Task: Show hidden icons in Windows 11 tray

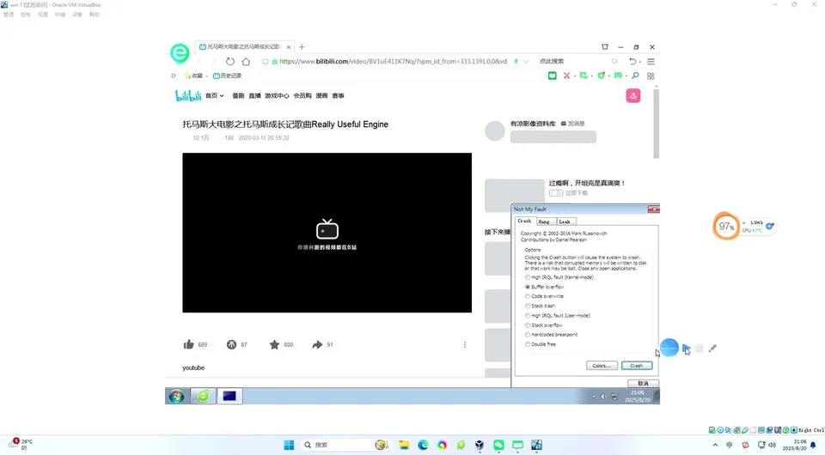Action: point(715,445)
